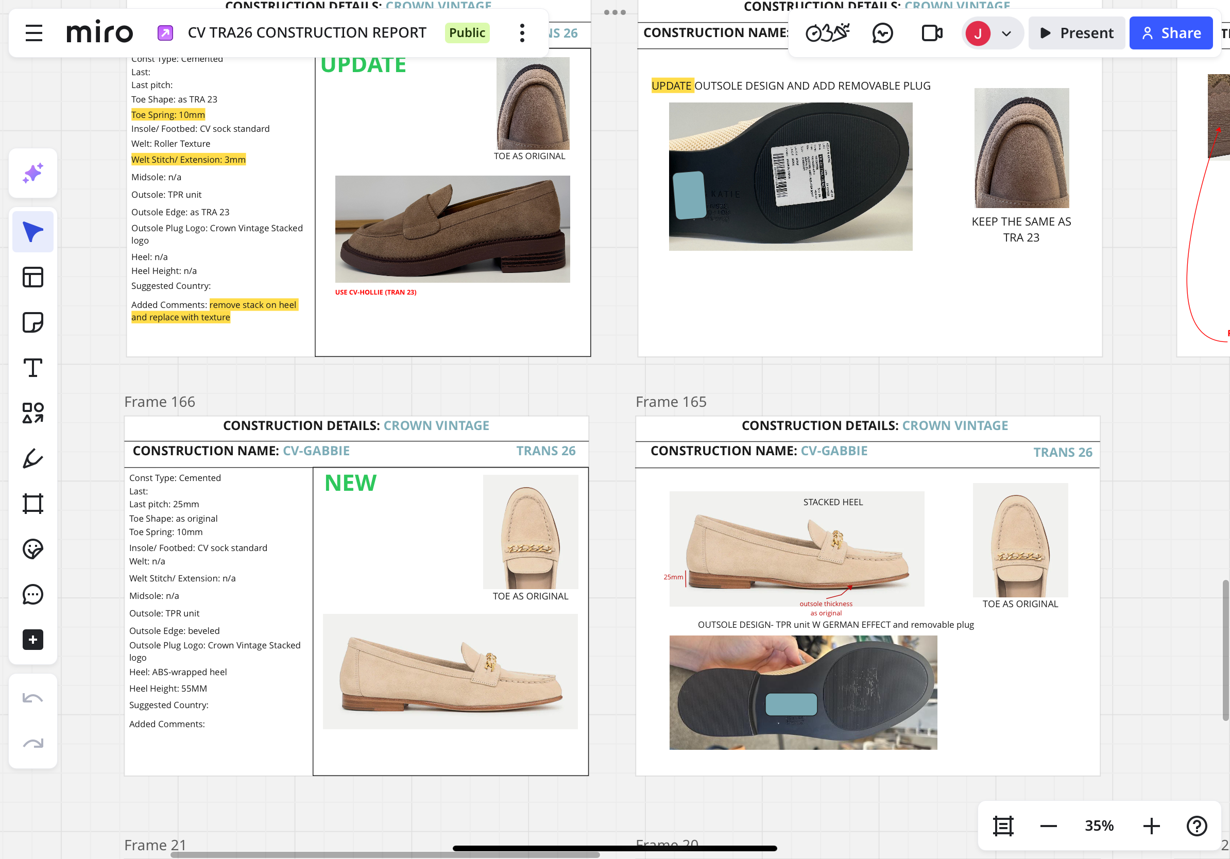Select the Text tool
The height and width of the screenshot is (859, 1230).
pyautogui.click(x=32, y=368)
